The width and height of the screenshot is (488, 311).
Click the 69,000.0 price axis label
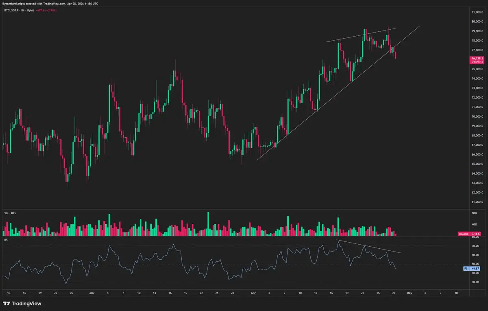[477, 126]
